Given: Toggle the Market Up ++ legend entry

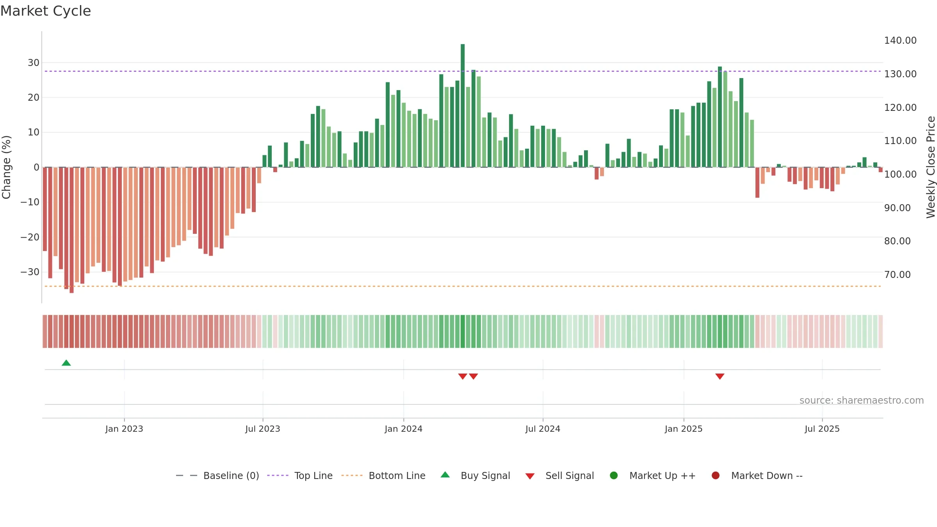Looking at the screenshot, I should (x=653, y=475).
